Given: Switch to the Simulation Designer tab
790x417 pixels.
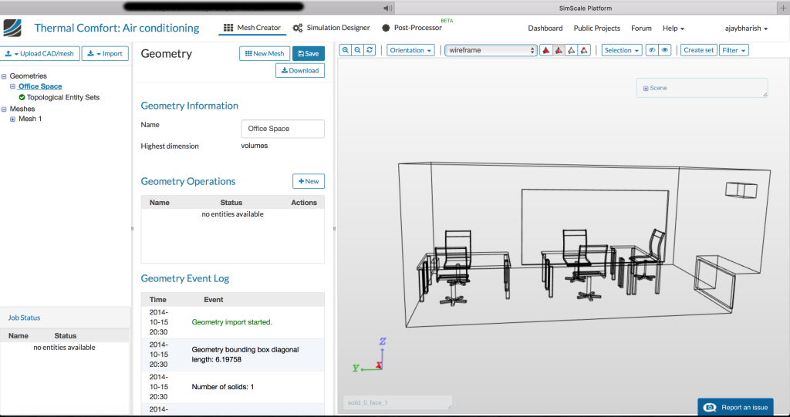Looking at the screenshot, I should pyautogui.click(x=332, y=28).
